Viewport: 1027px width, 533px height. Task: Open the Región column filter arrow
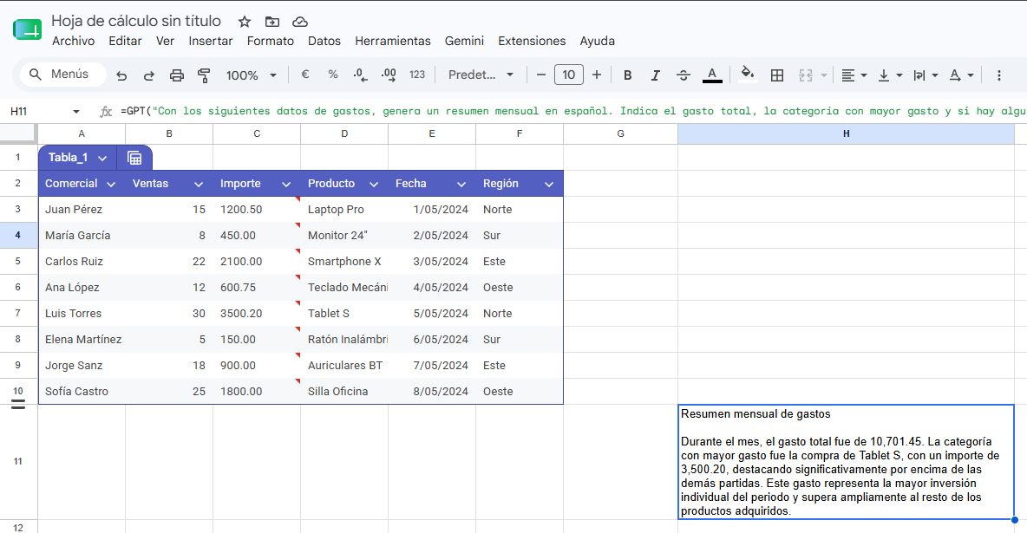(x=549, y=184)
